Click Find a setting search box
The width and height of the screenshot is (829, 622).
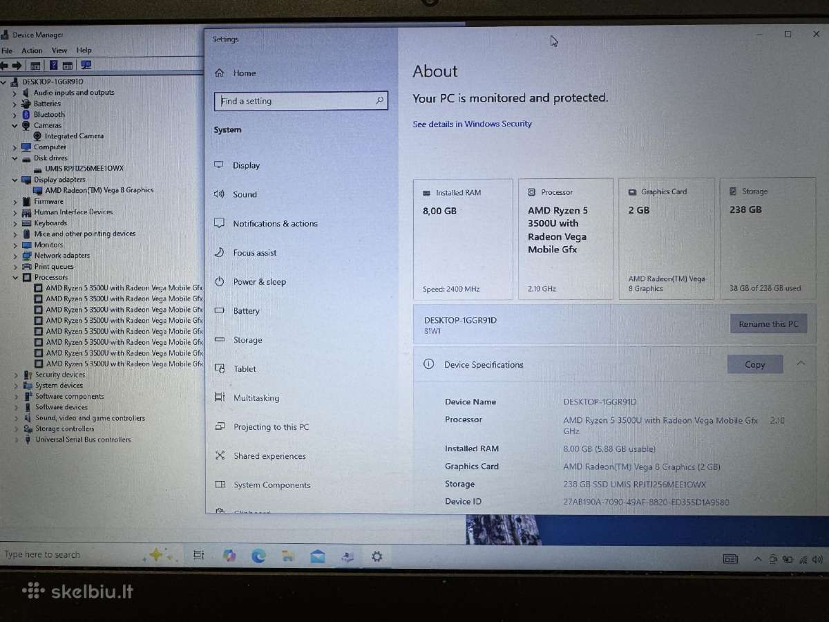coord(301,100)
